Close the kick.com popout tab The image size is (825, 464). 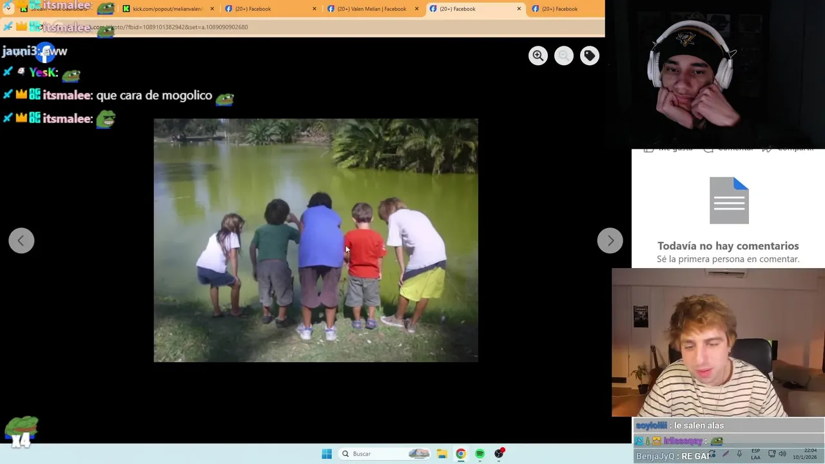tap(212, 9)
